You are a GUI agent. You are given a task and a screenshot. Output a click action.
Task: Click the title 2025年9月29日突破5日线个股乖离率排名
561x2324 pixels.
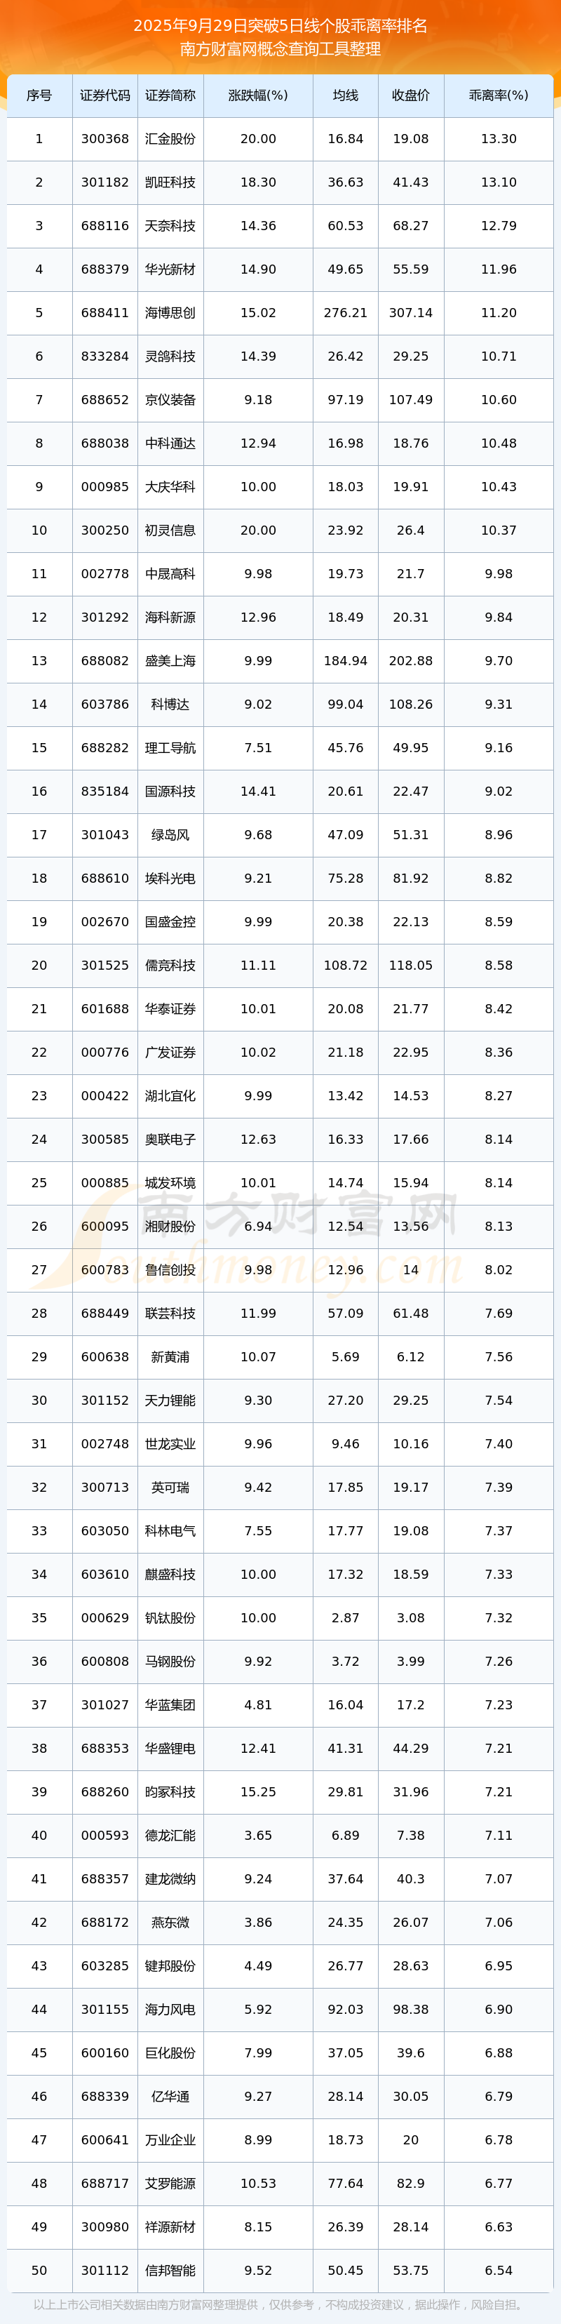click(280, 26)
